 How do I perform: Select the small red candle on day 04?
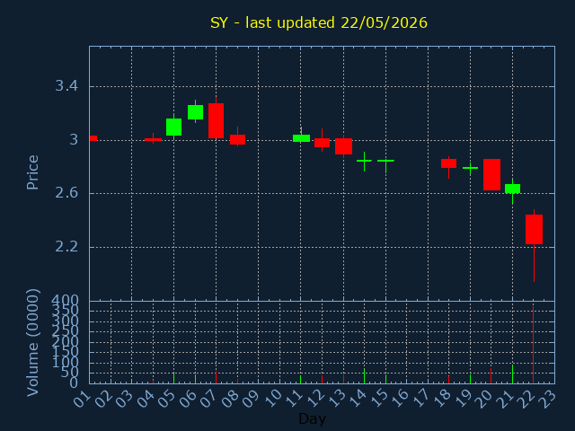coord(153,139)
